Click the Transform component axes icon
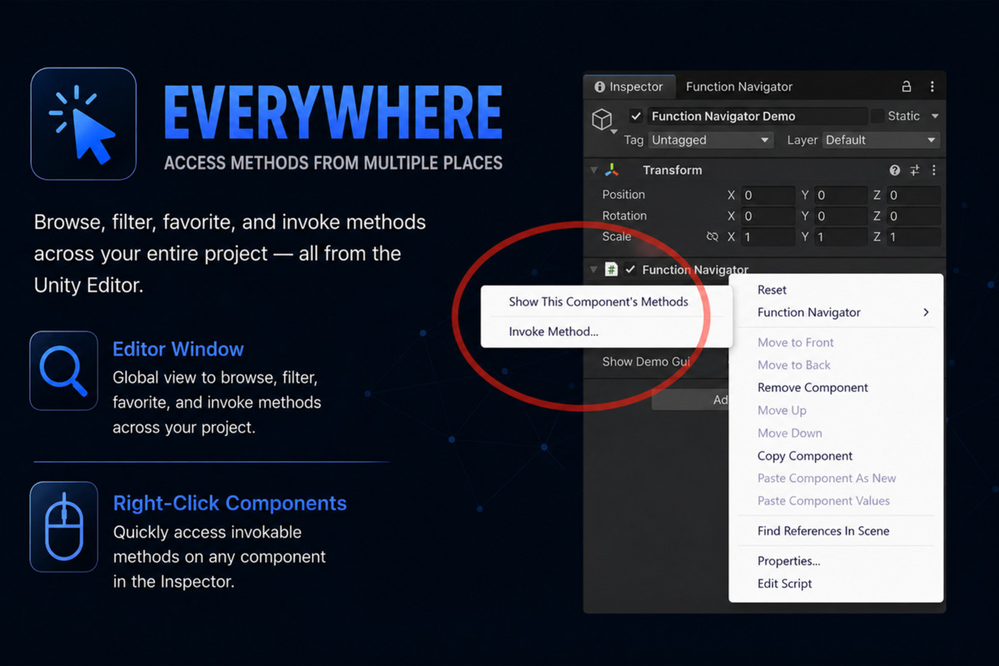The height and width of the screenshot is (666, 999). coord(612,170)
